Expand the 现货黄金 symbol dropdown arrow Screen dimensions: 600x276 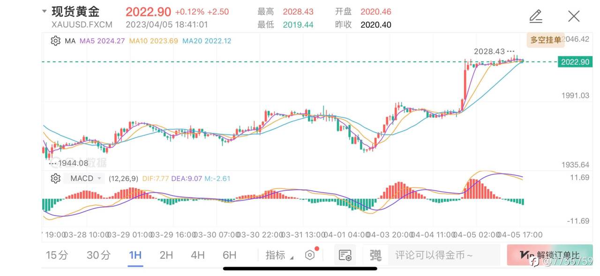click(x=44, y=11)
